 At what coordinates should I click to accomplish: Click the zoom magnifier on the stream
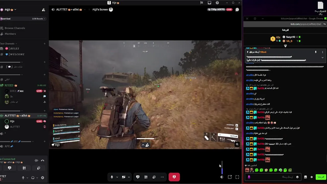coord(237,144)
